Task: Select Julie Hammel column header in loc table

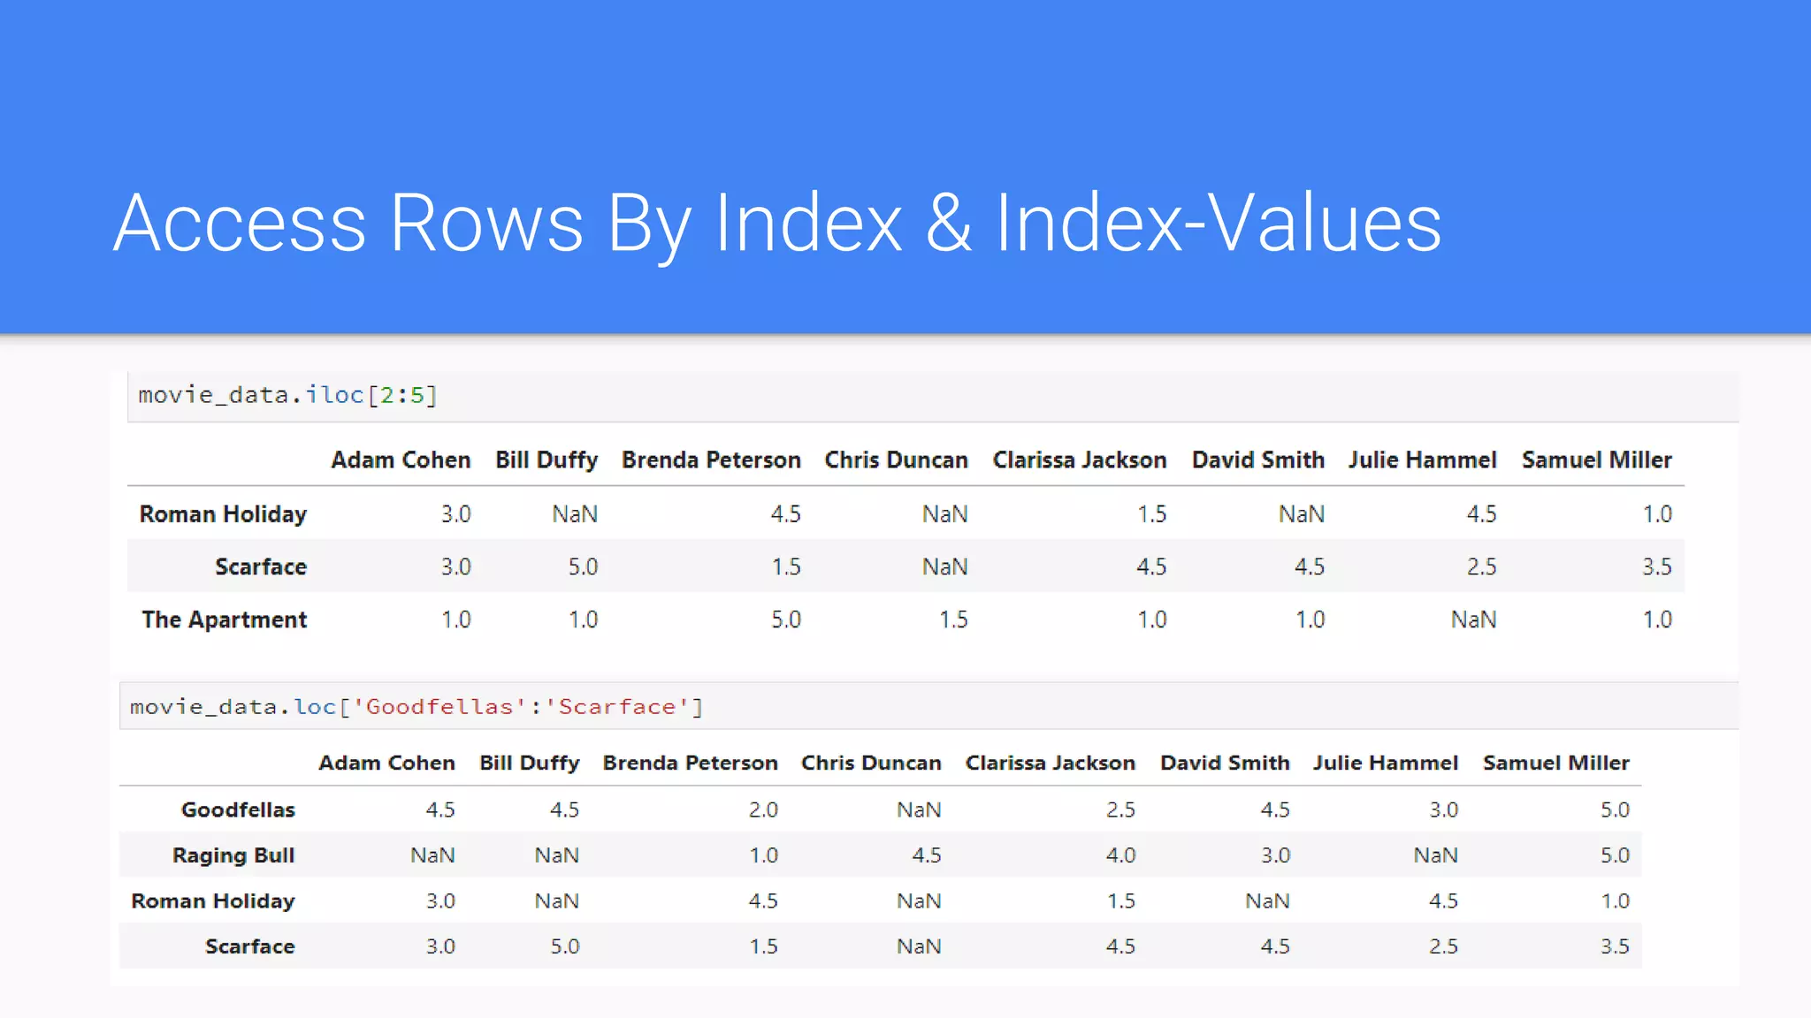Action: point(1386,763)
